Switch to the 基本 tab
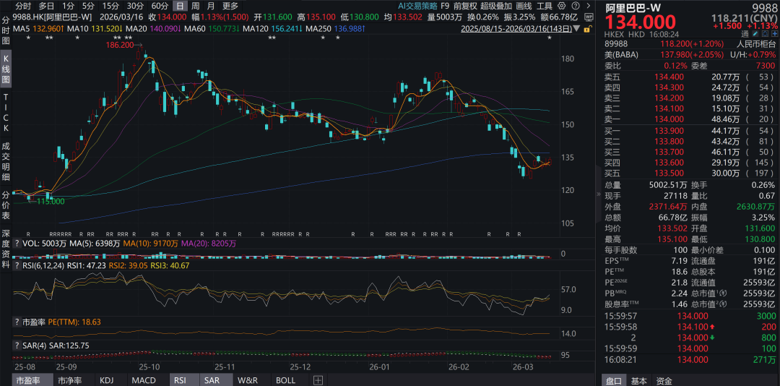Image resolution: width=780 pixels, height=386 pixels. click(x=639, y=380)
